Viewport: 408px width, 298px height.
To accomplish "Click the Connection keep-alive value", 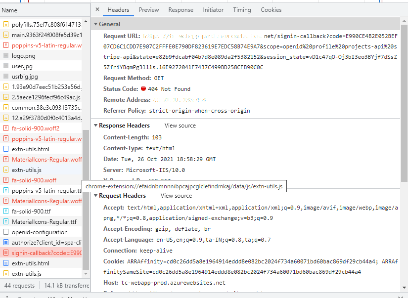I will pyautogui.click(x=156, y=251).
